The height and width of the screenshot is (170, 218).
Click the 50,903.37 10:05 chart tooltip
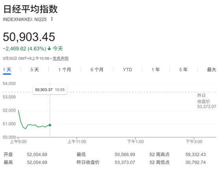(x=50, y=90)
